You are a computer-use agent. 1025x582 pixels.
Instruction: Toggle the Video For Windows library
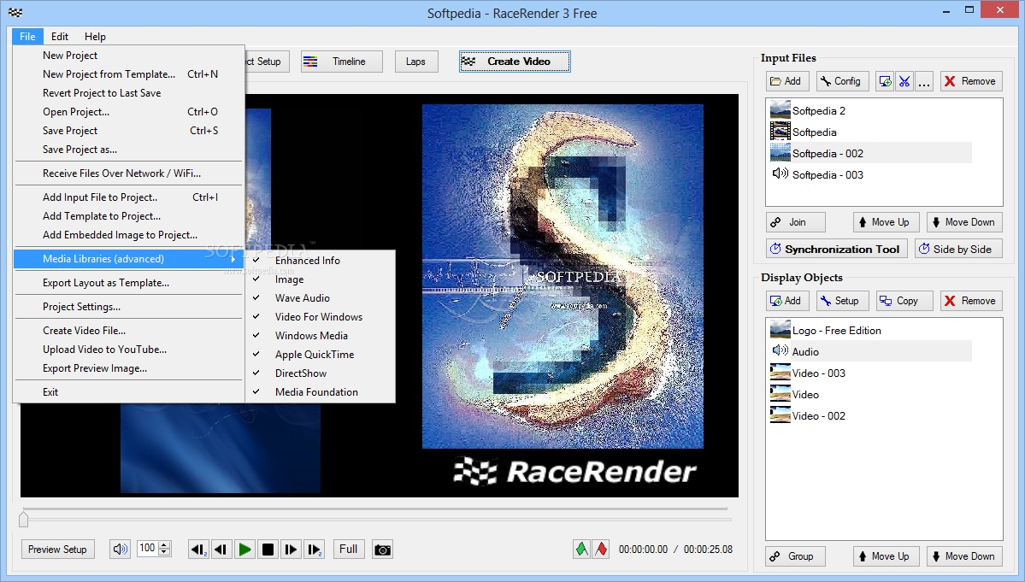(x=321, y=317)
